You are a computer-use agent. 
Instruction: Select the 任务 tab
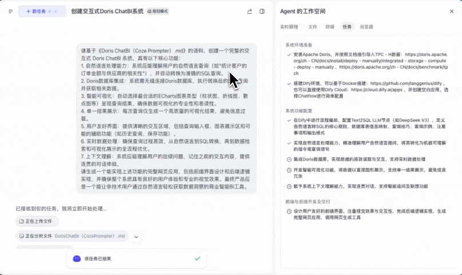(347, 27)
